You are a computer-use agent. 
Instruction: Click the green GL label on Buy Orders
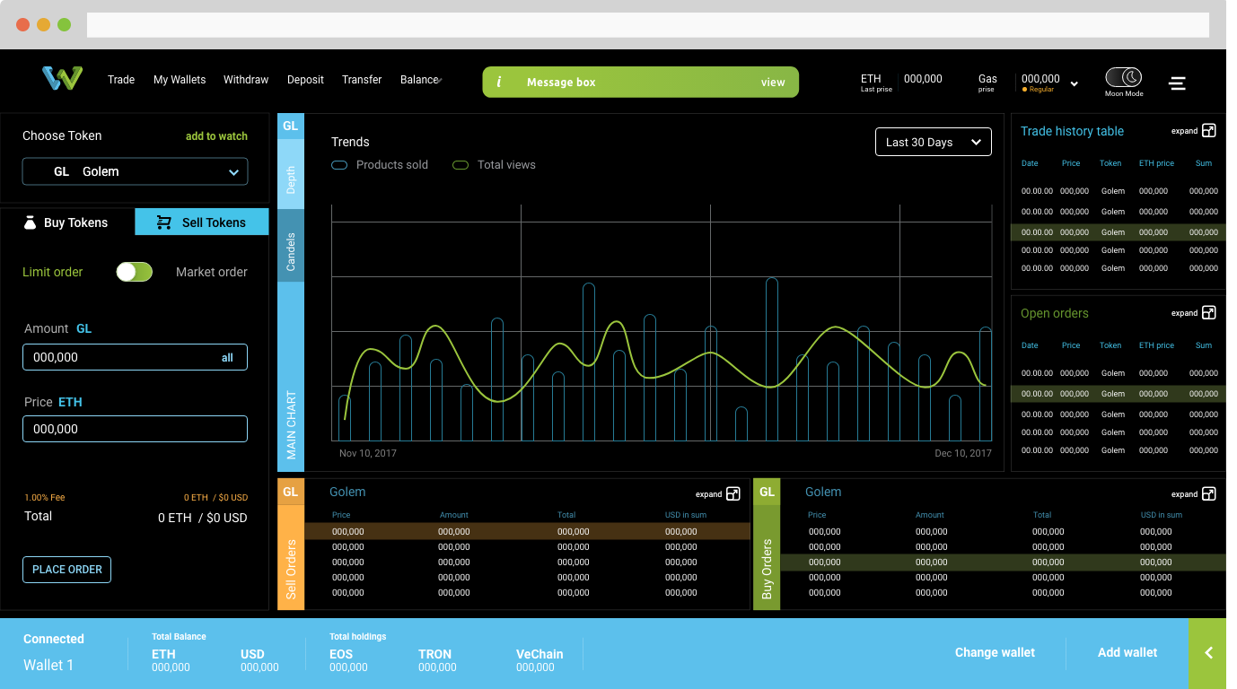767,492
